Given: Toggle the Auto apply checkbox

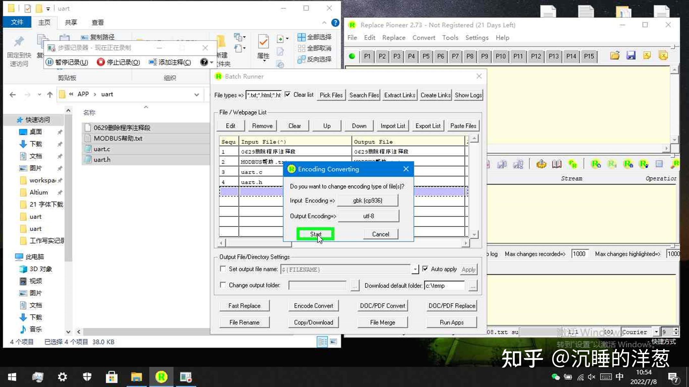Looking at the screenshot, I should 425,269.
